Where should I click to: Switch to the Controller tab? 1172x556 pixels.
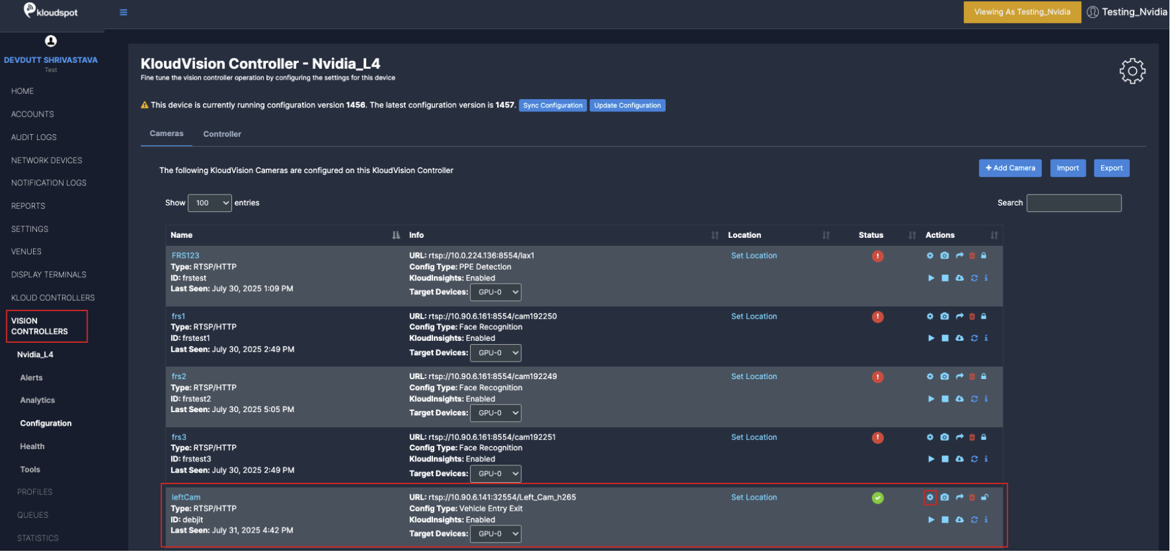(x=222, y=135)
